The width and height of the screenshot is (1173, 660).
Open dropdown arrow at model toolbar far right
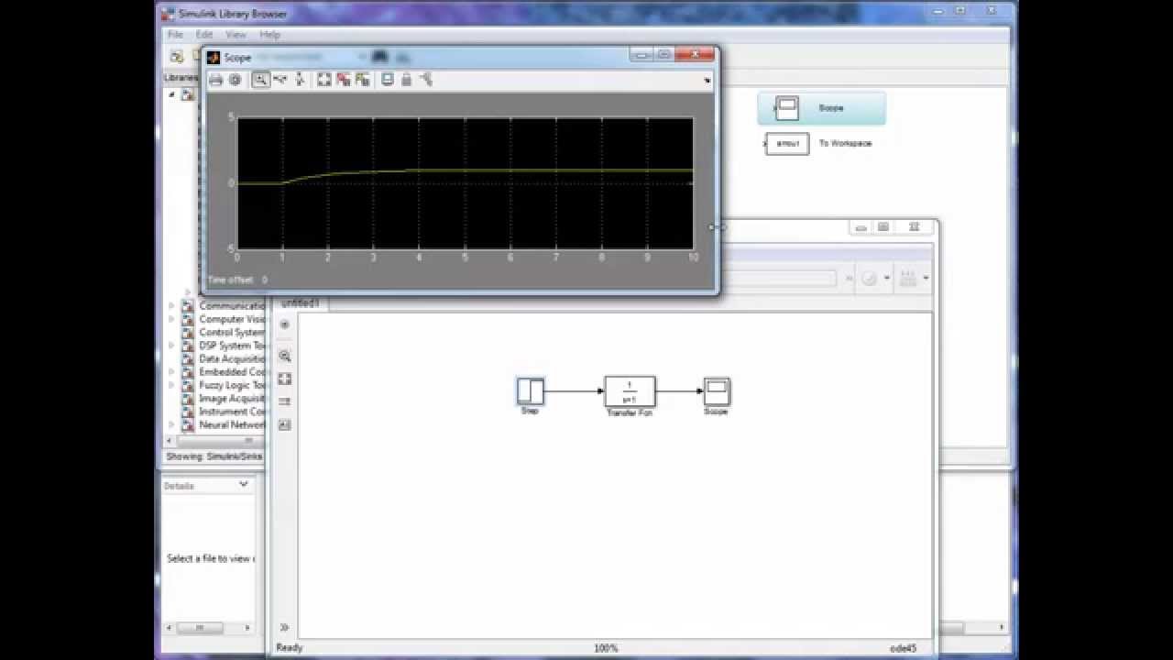click(926, 278)
